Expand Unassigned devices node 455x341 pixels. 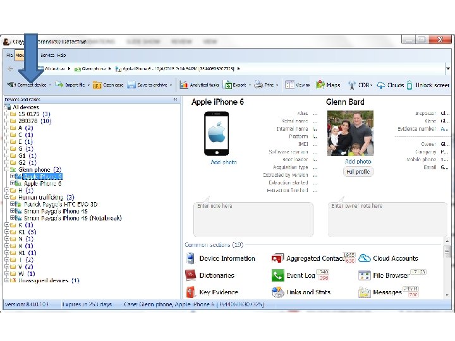[x=6, y=280]
